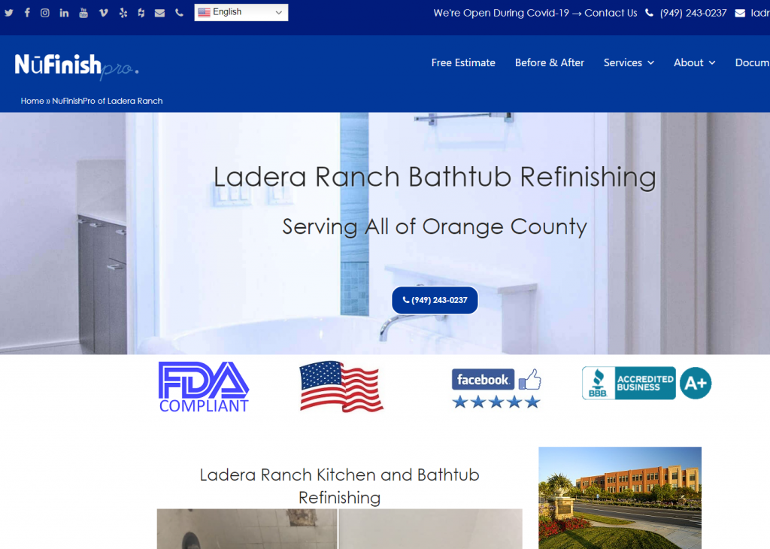
Task: Open the English language dropdown
Action: [241, 12]
